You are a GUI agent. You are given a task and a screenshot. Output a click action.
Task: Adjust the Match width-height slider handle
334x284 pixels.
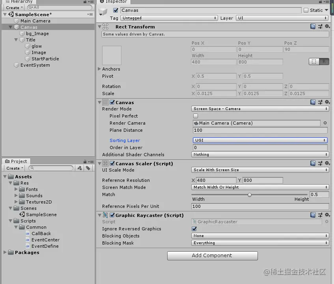[250, 195]
